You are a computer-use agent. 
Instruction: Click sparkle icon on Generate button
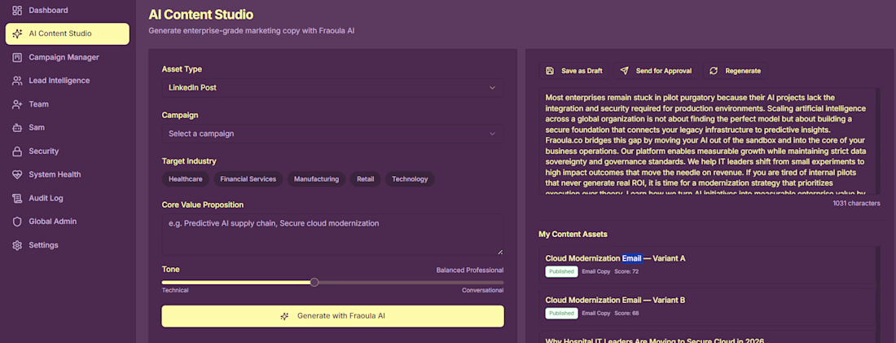[284, 316]
